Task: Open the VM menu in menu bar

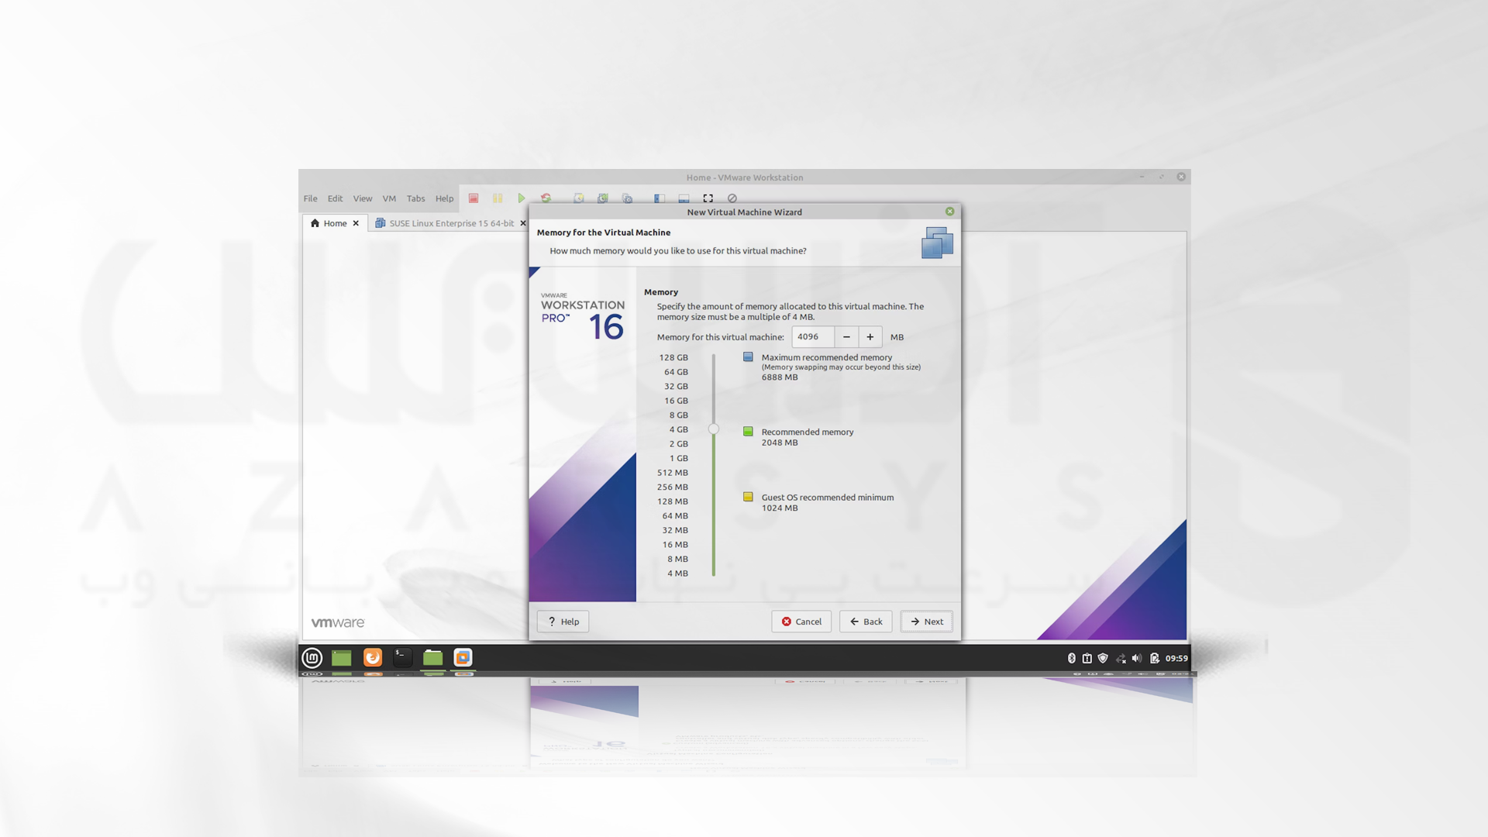Action: [388, 198]
